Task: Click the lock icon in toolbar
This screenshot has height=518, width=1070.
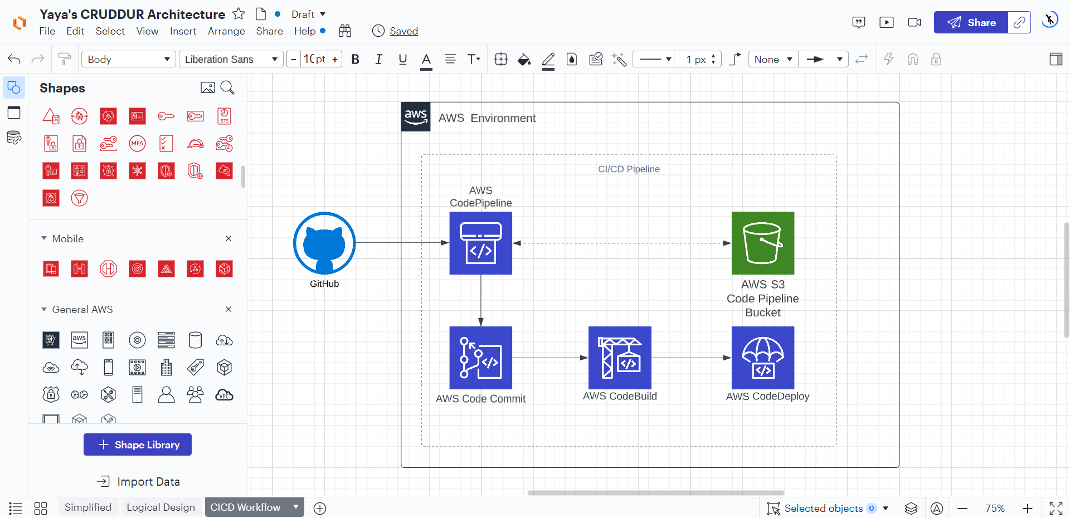Action: coord(936,59)
